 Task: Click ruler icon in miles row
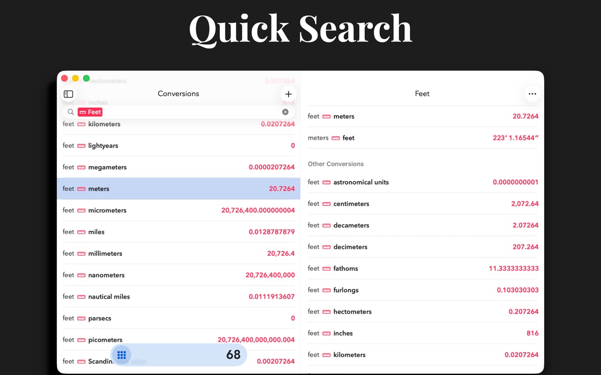(x=81, y=232)
